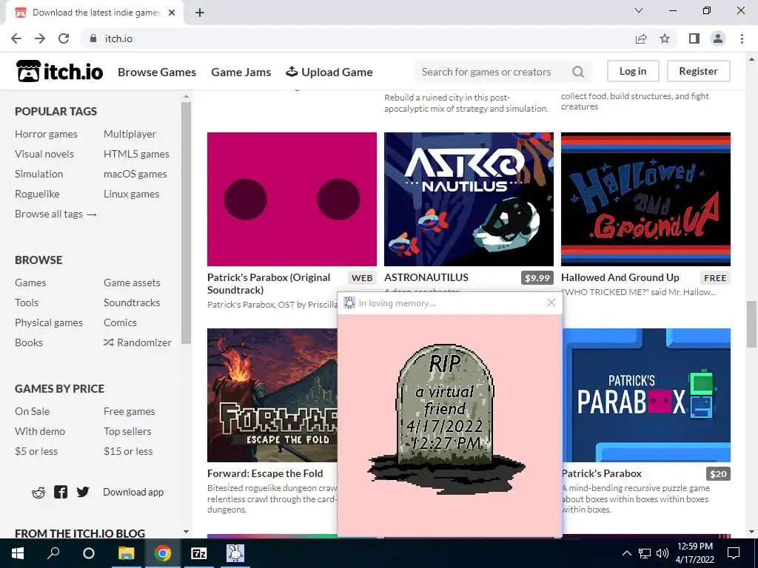Viewport: 758px width, 568px height.
Task: Open Windows taskbar search
Action: 53,553
